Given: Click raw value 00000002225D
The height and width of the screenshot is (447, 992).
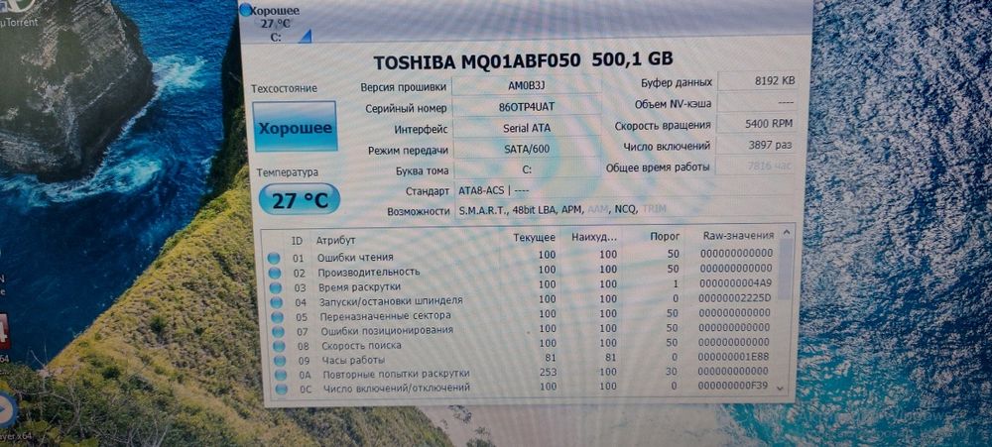Looking at the screenshot, I should click(735, 297).
